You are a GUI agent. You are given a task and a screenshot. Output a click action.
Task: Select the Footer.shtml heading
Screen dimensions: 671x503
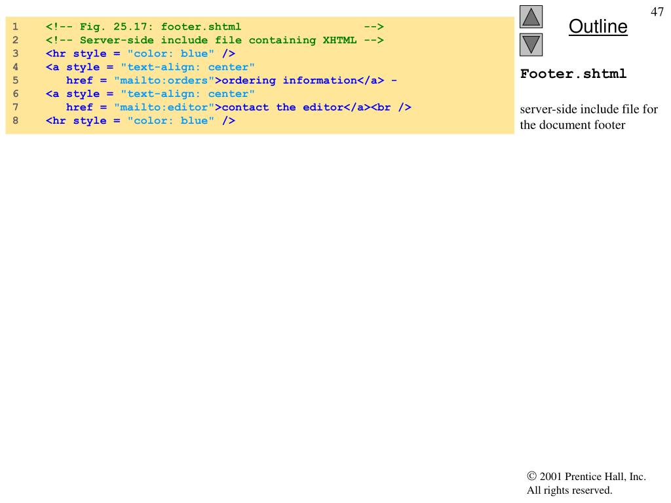(x=573, y=73)
